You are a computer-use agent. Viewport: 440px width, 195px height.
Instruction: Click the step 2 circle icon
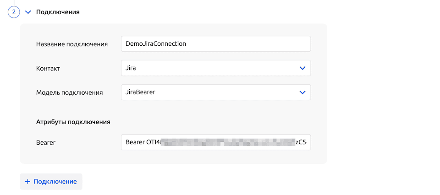point(14,12)
